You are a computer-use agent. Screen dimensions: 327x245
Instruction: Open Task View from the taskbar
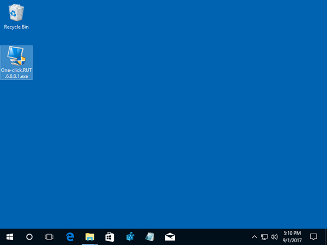point(49,237)
